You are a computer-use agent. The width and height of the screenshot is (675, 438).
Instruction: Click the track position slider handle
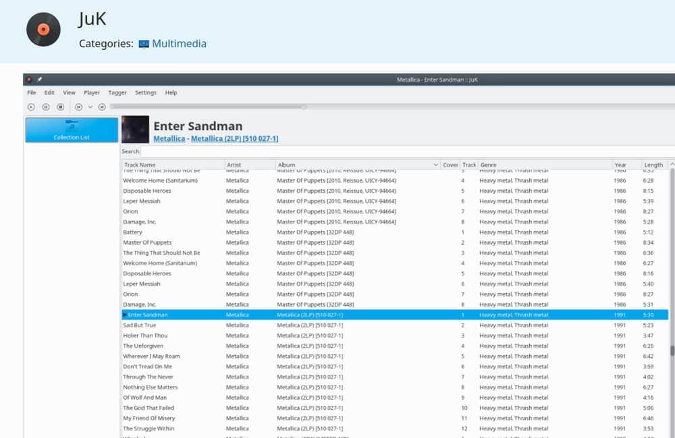pos(304,106)
